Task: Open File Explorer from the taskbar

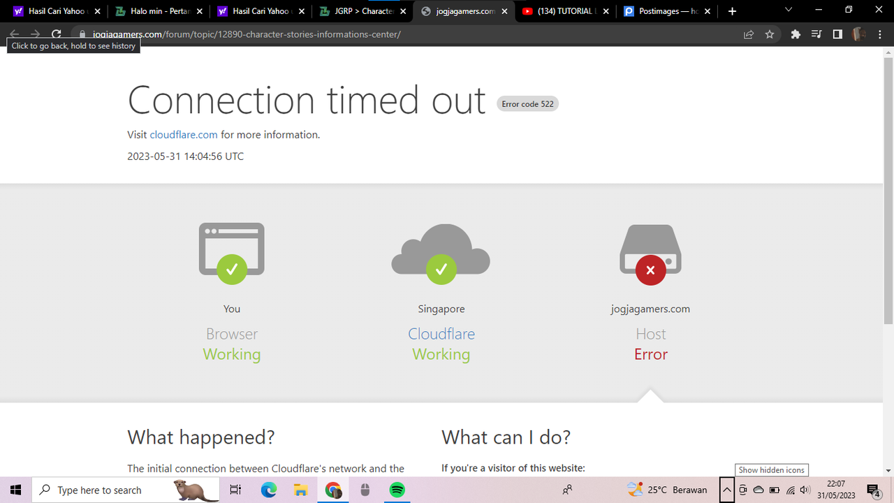Action: coord(301,490)
